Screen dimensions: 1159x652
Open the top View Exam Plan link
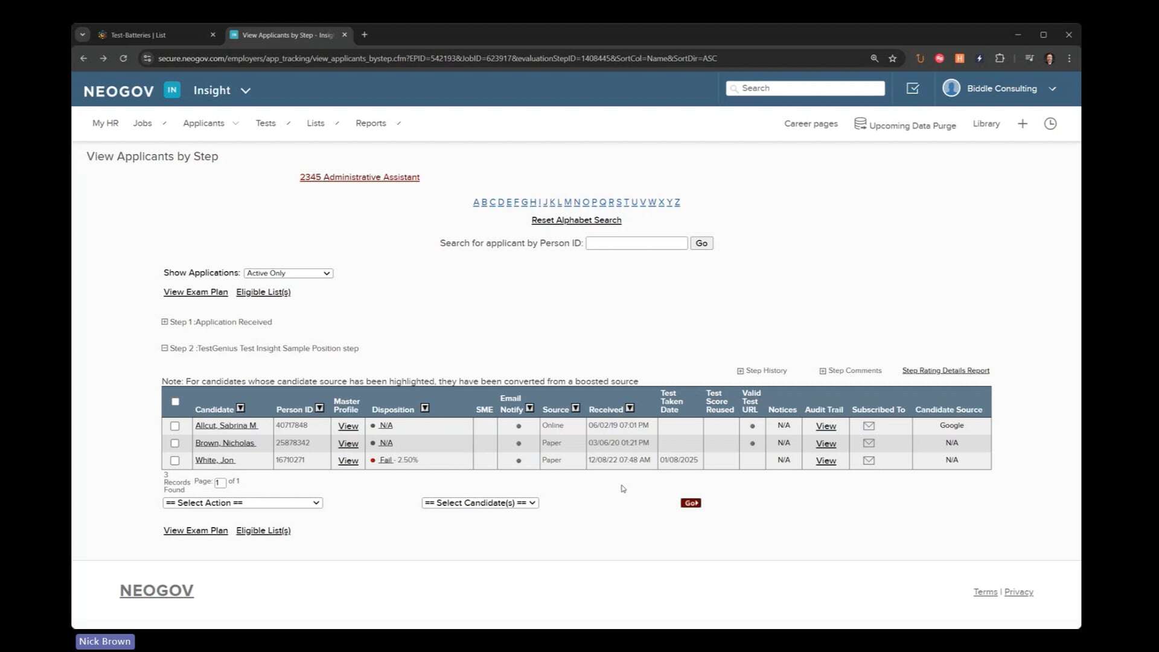point(196,292)
